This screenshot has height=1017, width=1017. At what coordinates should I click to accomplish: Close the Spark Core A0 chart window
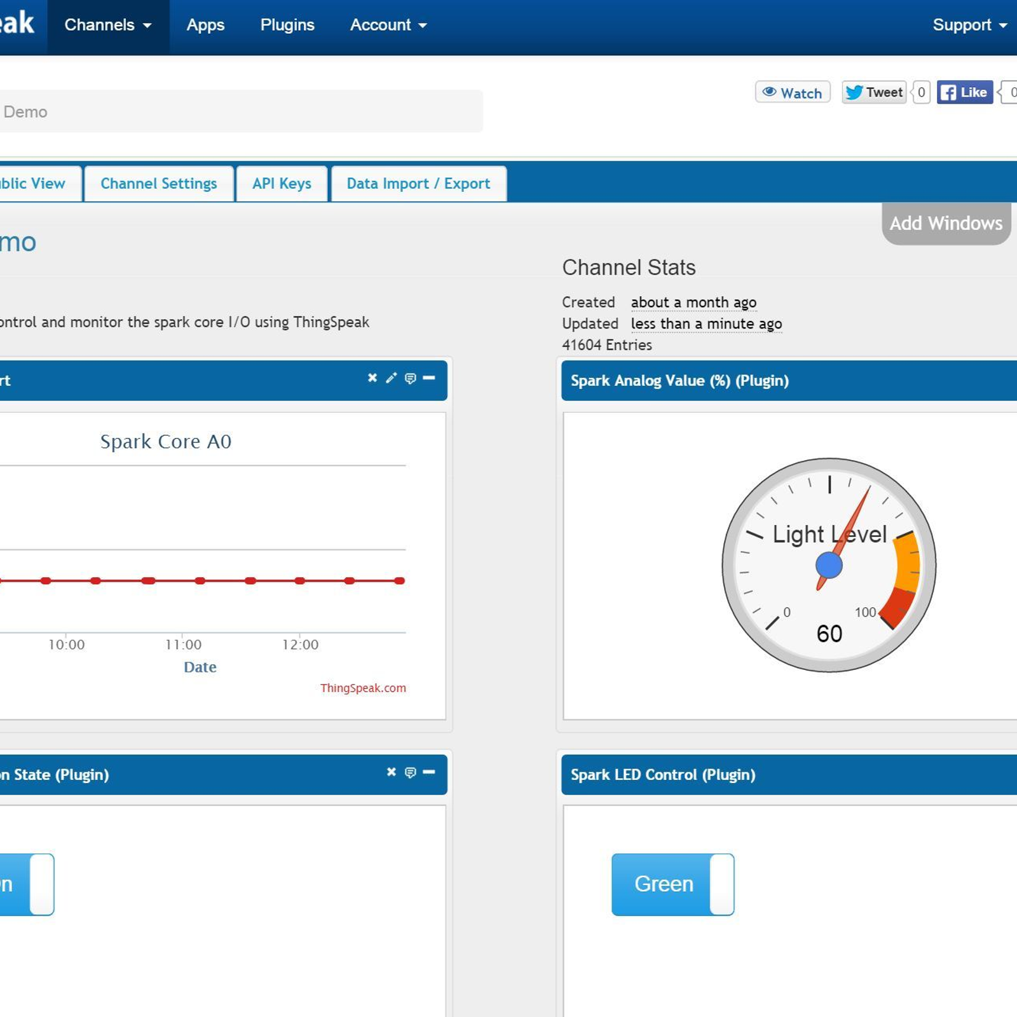tap(372, 378)
